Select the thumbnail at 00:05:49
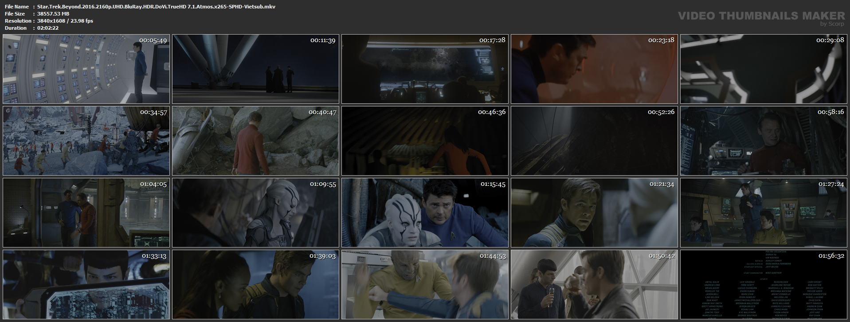 click(86, 69)
